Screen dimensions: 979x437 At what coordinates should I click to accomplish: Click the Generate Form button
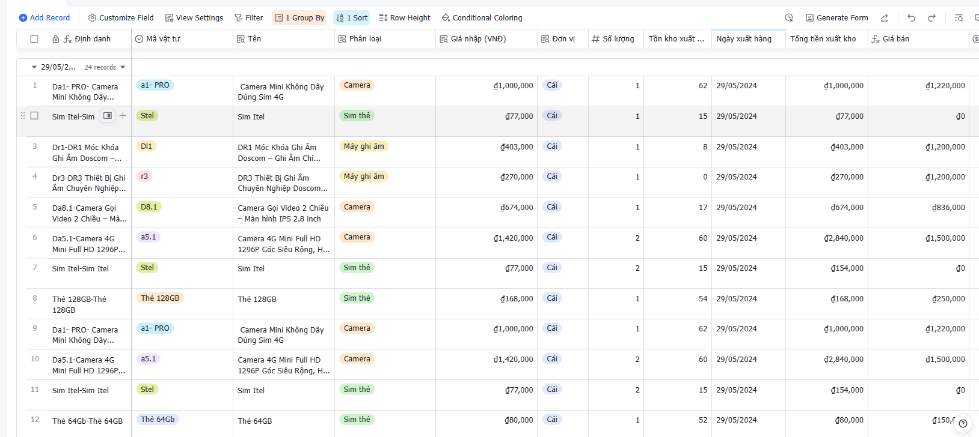(x=836, y=18)
